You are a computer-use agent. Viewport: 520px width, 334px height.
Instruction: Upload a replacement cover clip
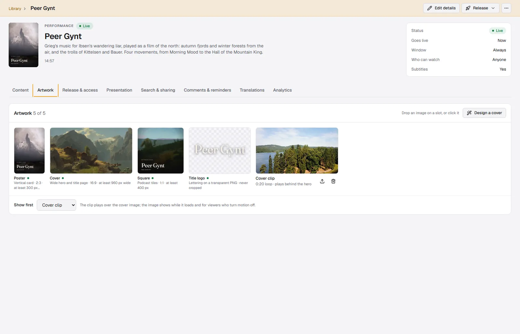(322, 181)
